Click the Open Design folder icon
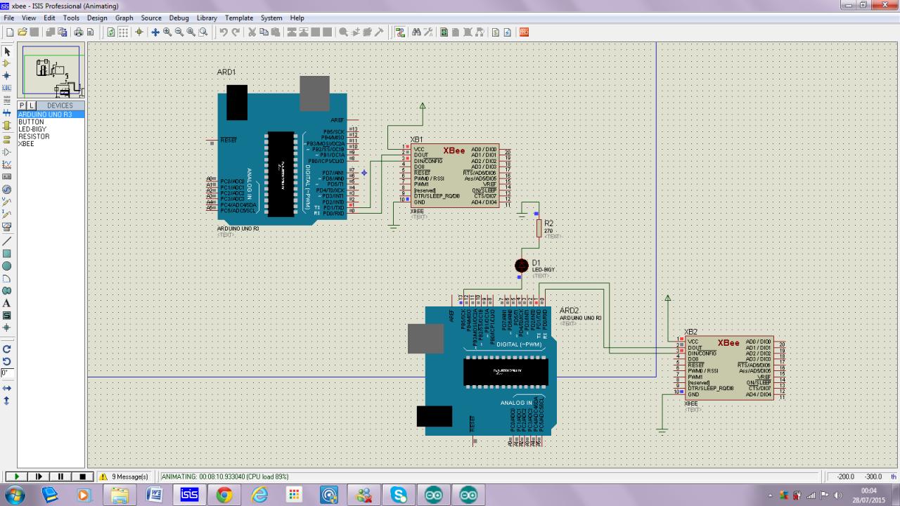 (x=22, y=32)
